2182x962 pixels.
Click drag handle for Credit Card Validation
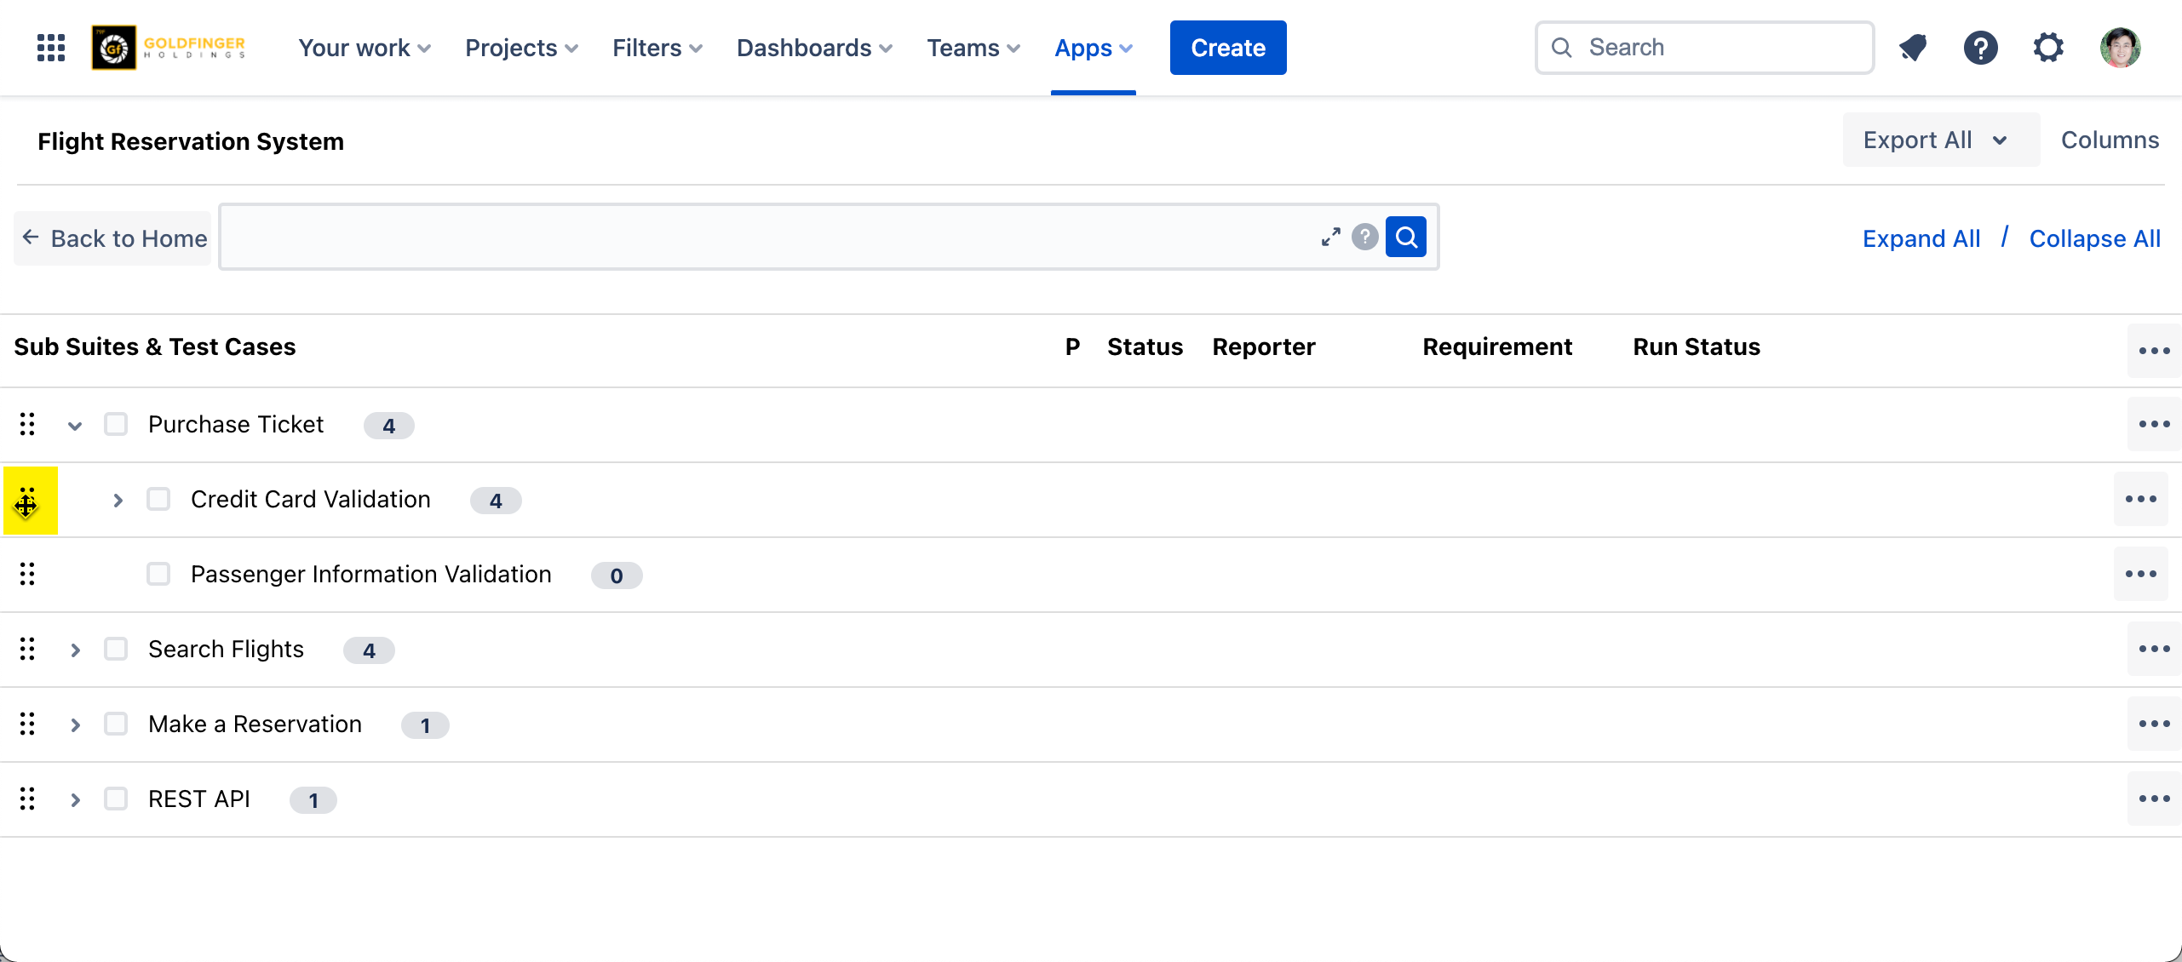coord(27,501)
